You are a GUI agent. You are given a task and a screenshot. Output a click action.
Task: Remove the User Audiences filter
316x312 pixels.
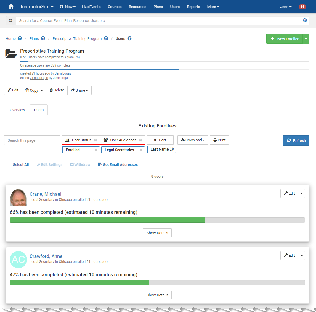[140, 140]
